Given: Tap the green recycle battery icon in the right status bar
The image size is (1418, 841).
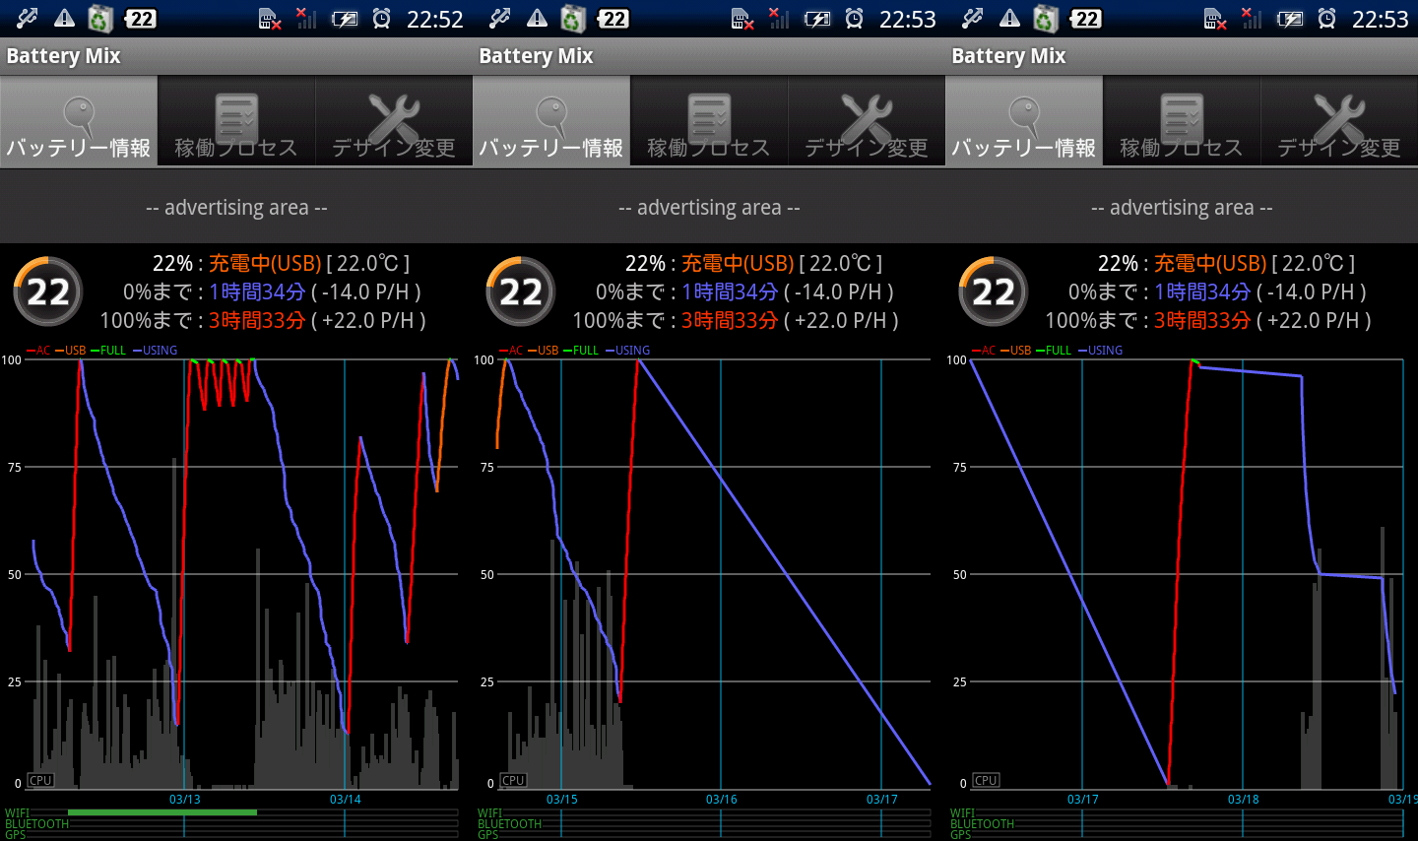Looking at the screenshot, I should pos(1046,19).
